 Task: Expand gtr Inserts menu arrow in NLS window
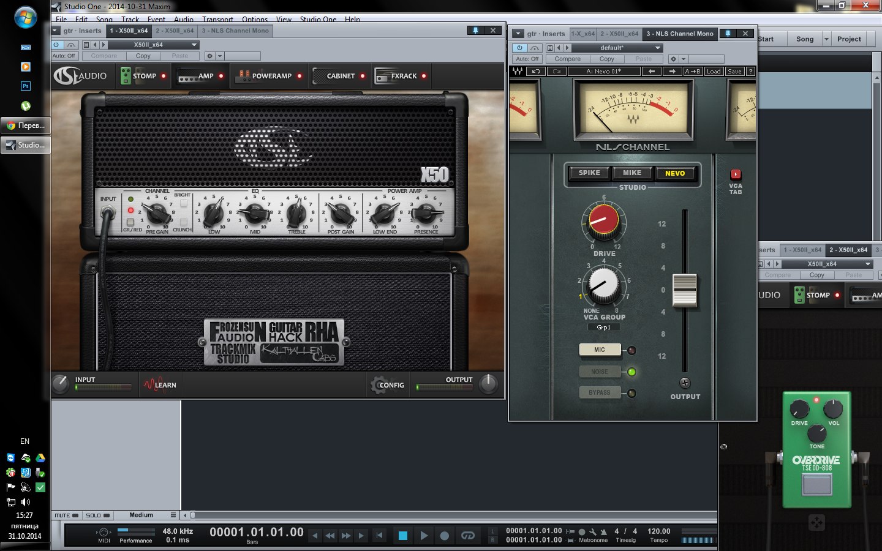(x=518, y=34)
